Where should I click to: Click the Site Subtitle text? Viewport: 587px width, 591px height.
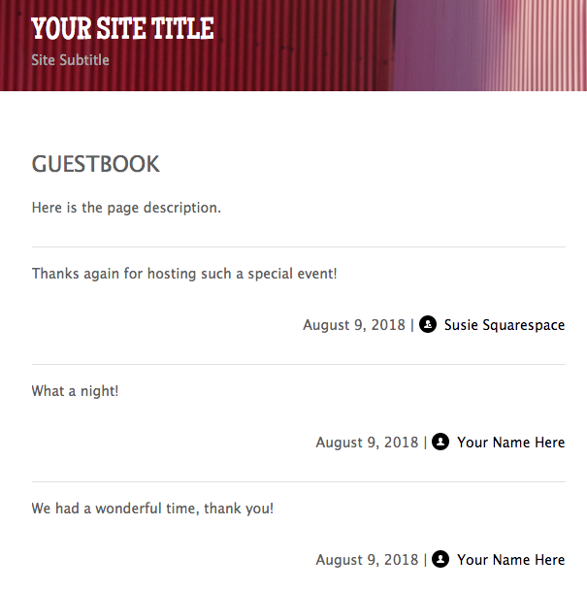click(71, 60)
